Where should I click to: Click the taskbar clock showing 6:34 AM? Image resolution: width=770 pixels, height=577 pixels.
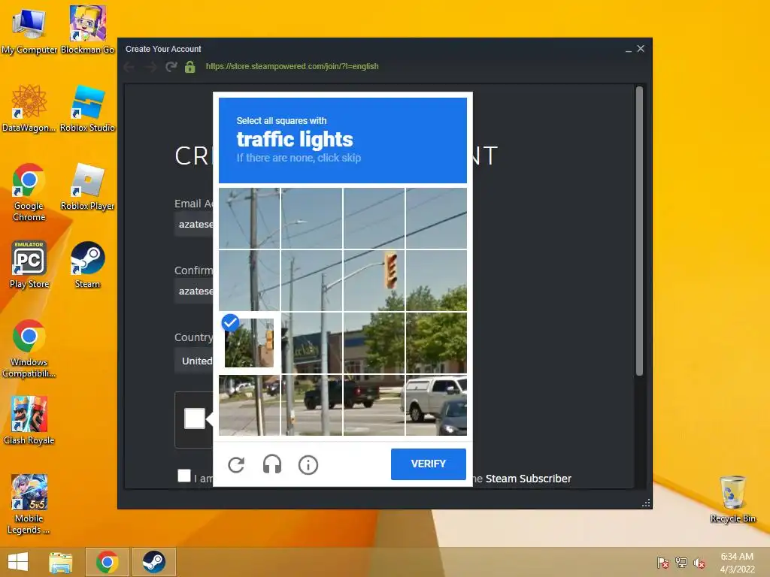coord(737,563)
